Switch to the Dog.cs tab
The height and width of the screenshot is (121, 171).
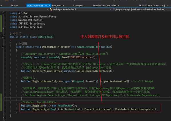click(15, 5)
